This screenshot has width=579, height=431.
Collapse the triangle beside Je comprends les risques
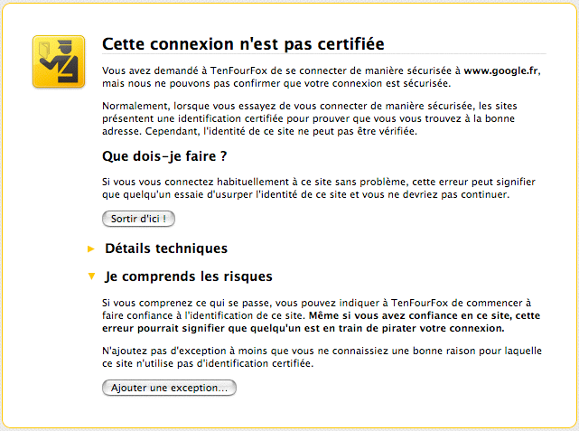(91, 276)
